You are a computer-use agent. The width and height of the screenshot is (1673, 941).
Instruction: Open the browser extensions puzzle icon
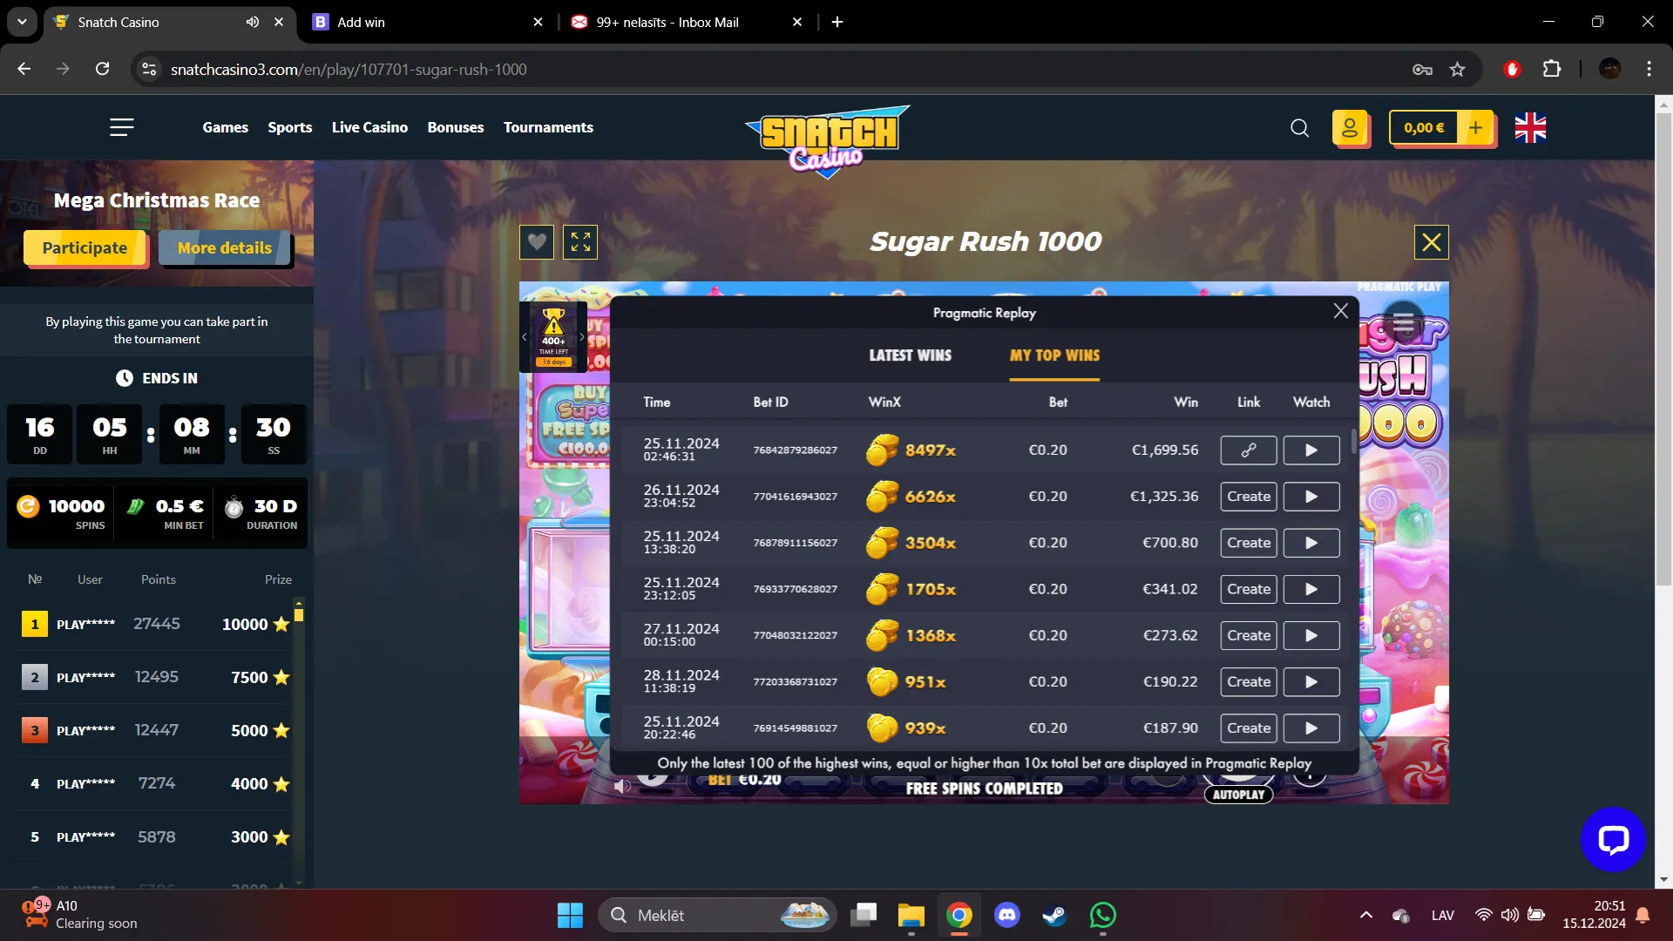coord(1552,69)
